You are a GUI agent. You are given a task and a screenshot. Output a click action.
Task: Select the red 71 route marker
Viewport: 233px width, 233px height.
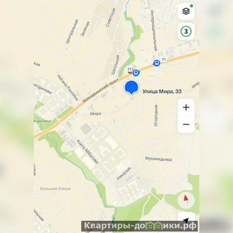point(130,70)
